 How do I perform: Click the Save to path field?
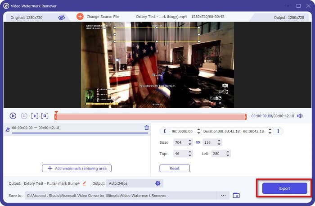[x=121, y=196]
